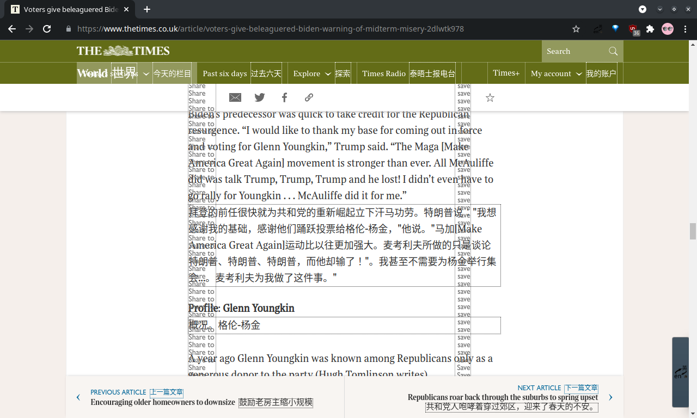The image size is (697, 418).
Task: Select the Times Radio menu item
Action: [384, 73]
